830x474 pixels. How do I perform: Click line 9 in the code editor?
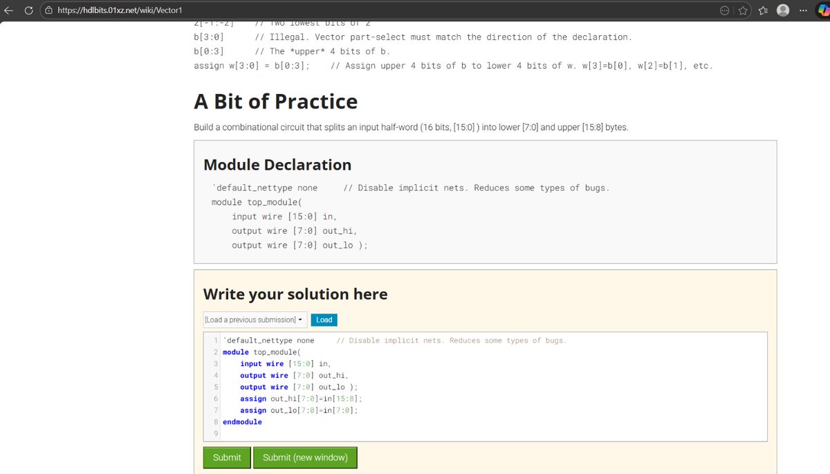click(x=492, y=434)
